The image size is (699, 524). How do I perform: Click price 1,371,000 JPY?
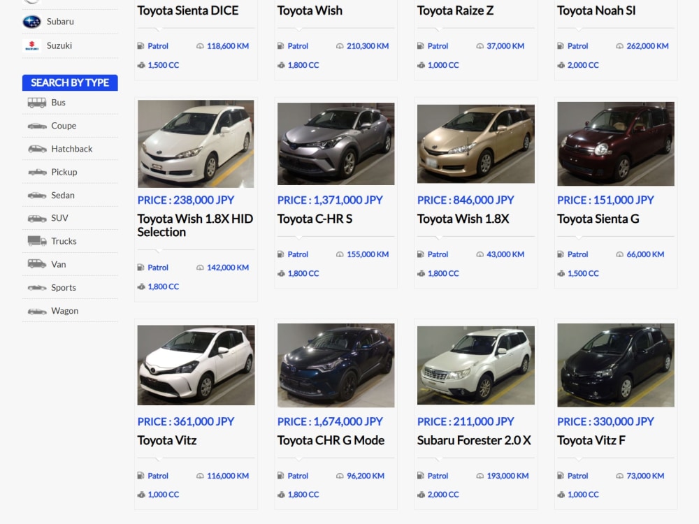pos(330,200)
